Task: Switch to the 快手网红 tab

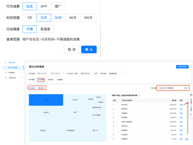Action: tap(51, 80)
